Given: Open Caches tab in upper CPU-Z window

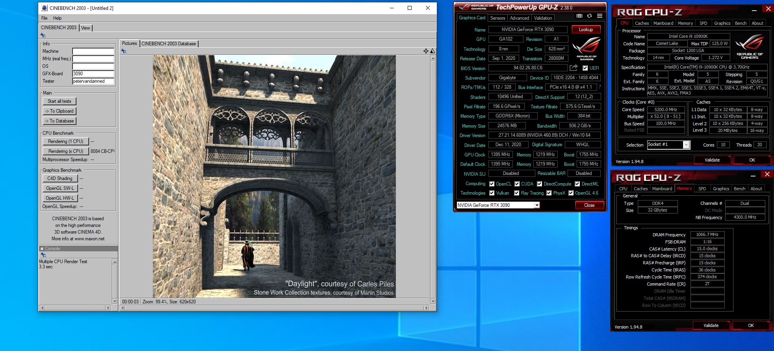Looking at the screenshot, I should [x=642, y=23].
